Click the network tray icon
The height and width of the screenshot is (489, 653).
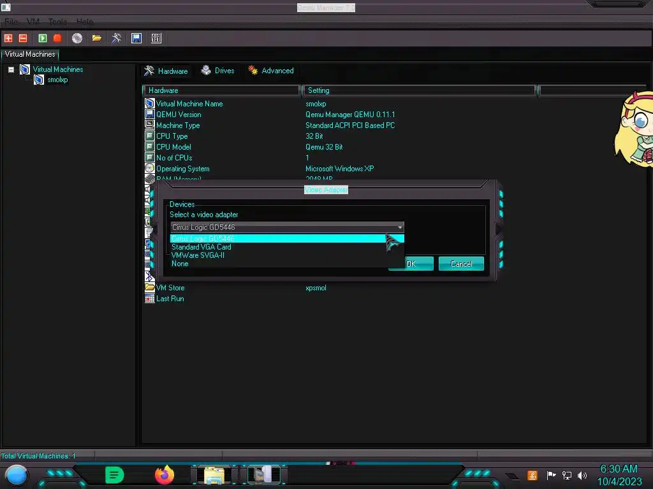567,475
